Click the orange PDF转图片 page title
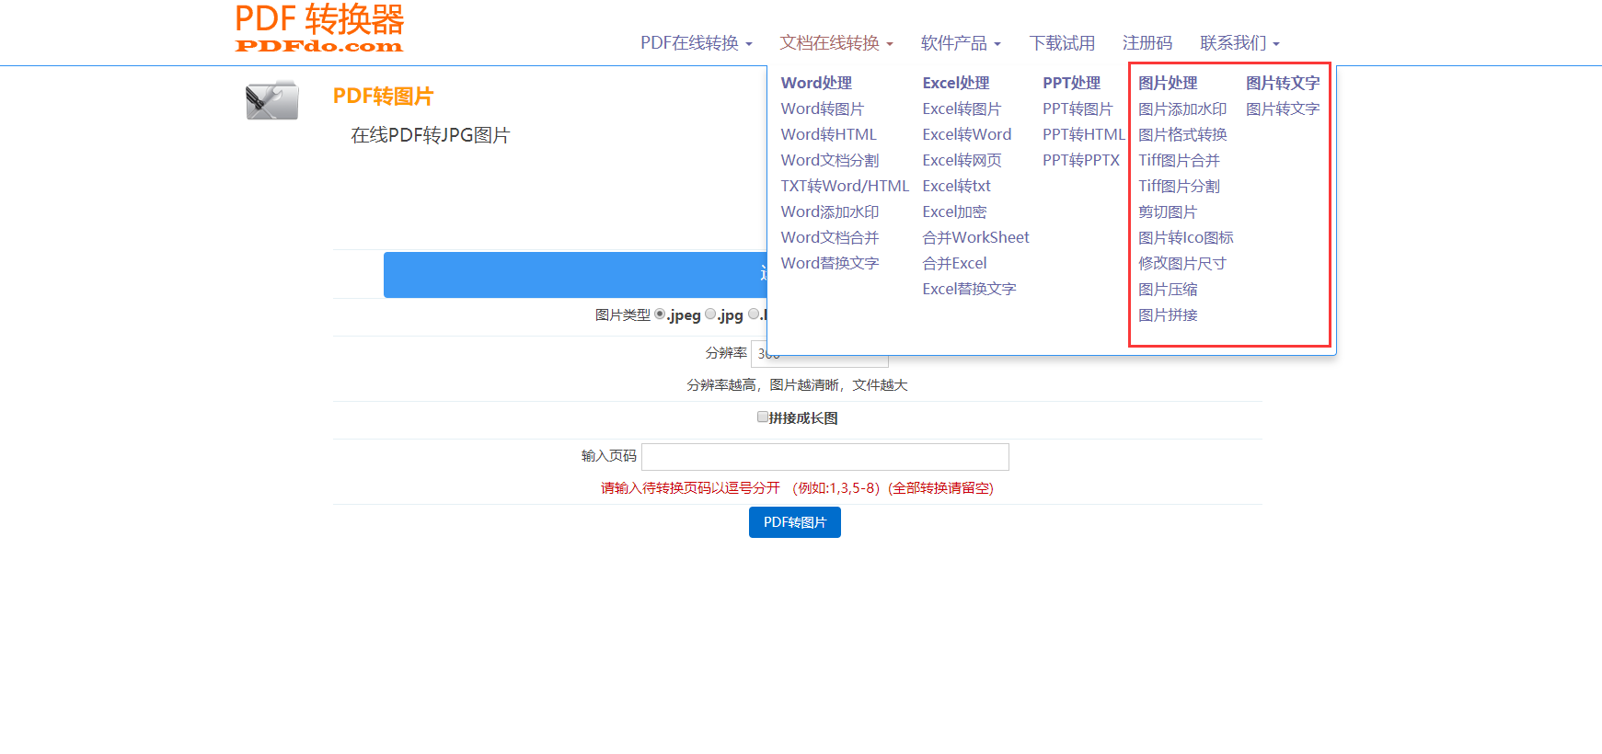Viewport: 1602px width, 754px height. [383, 96]
